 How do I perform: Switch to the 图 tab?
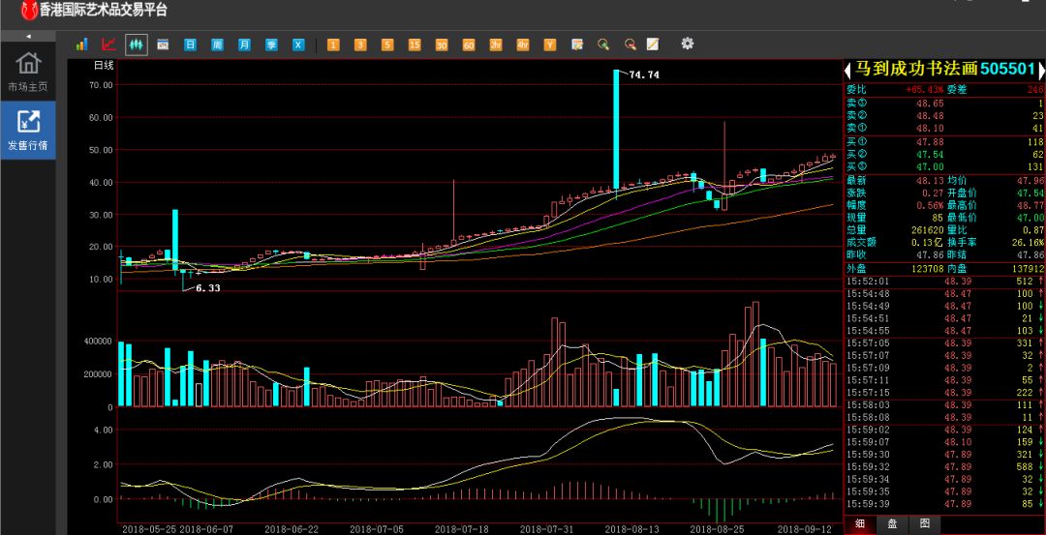point(925,524)
